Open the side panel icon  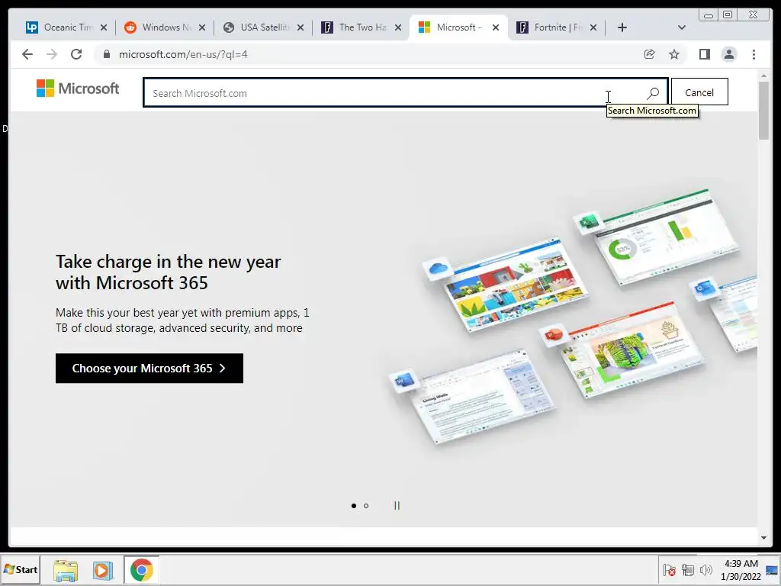[x=704, y=54]
